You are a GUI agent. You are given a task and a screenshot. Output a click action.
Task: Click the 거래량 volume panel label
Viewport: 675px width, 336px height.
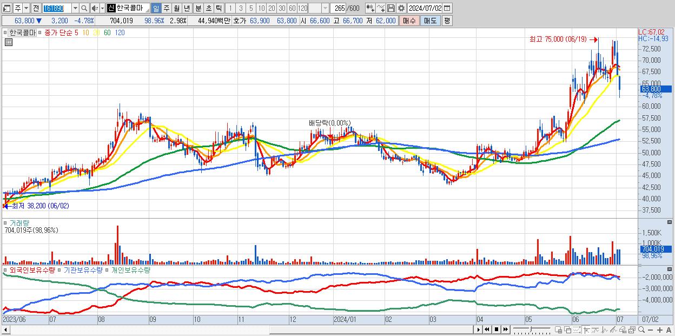pyautogui.click(x=18, y=223)
